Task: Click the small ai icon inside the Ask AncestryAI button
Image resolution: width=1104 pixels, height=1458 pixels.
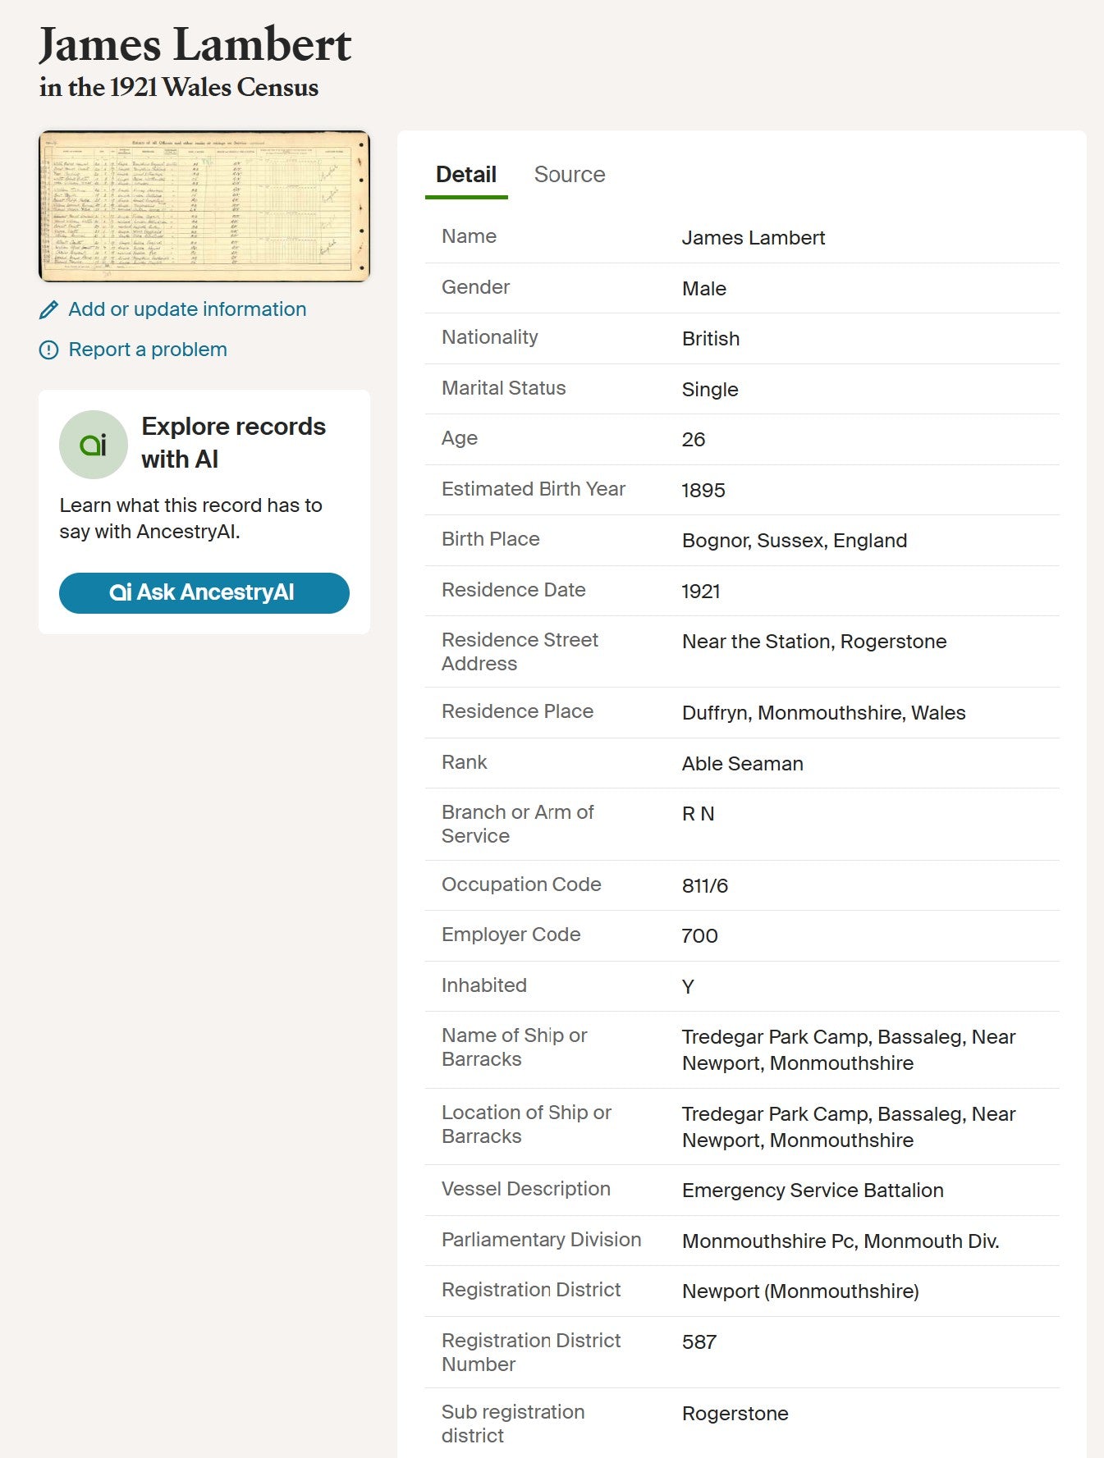Action: tap(120, 592)
